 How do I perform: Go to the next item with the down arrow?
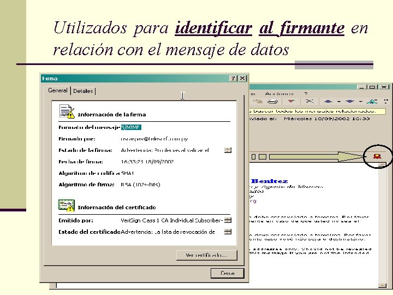350,102
